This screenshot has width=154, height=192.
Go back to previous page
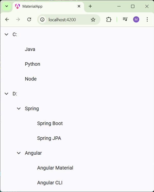click(x=7, y=20)
